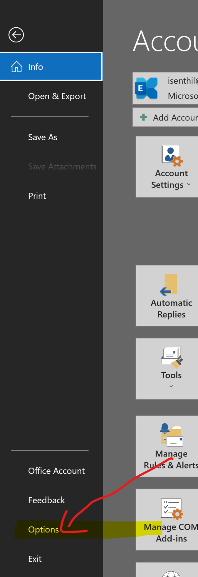Open the Print page

(37, 196)
